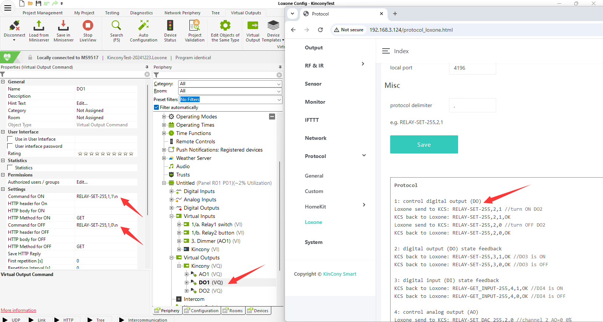Click the teal Save button
The image size is (603, 322).
[424, 144]
